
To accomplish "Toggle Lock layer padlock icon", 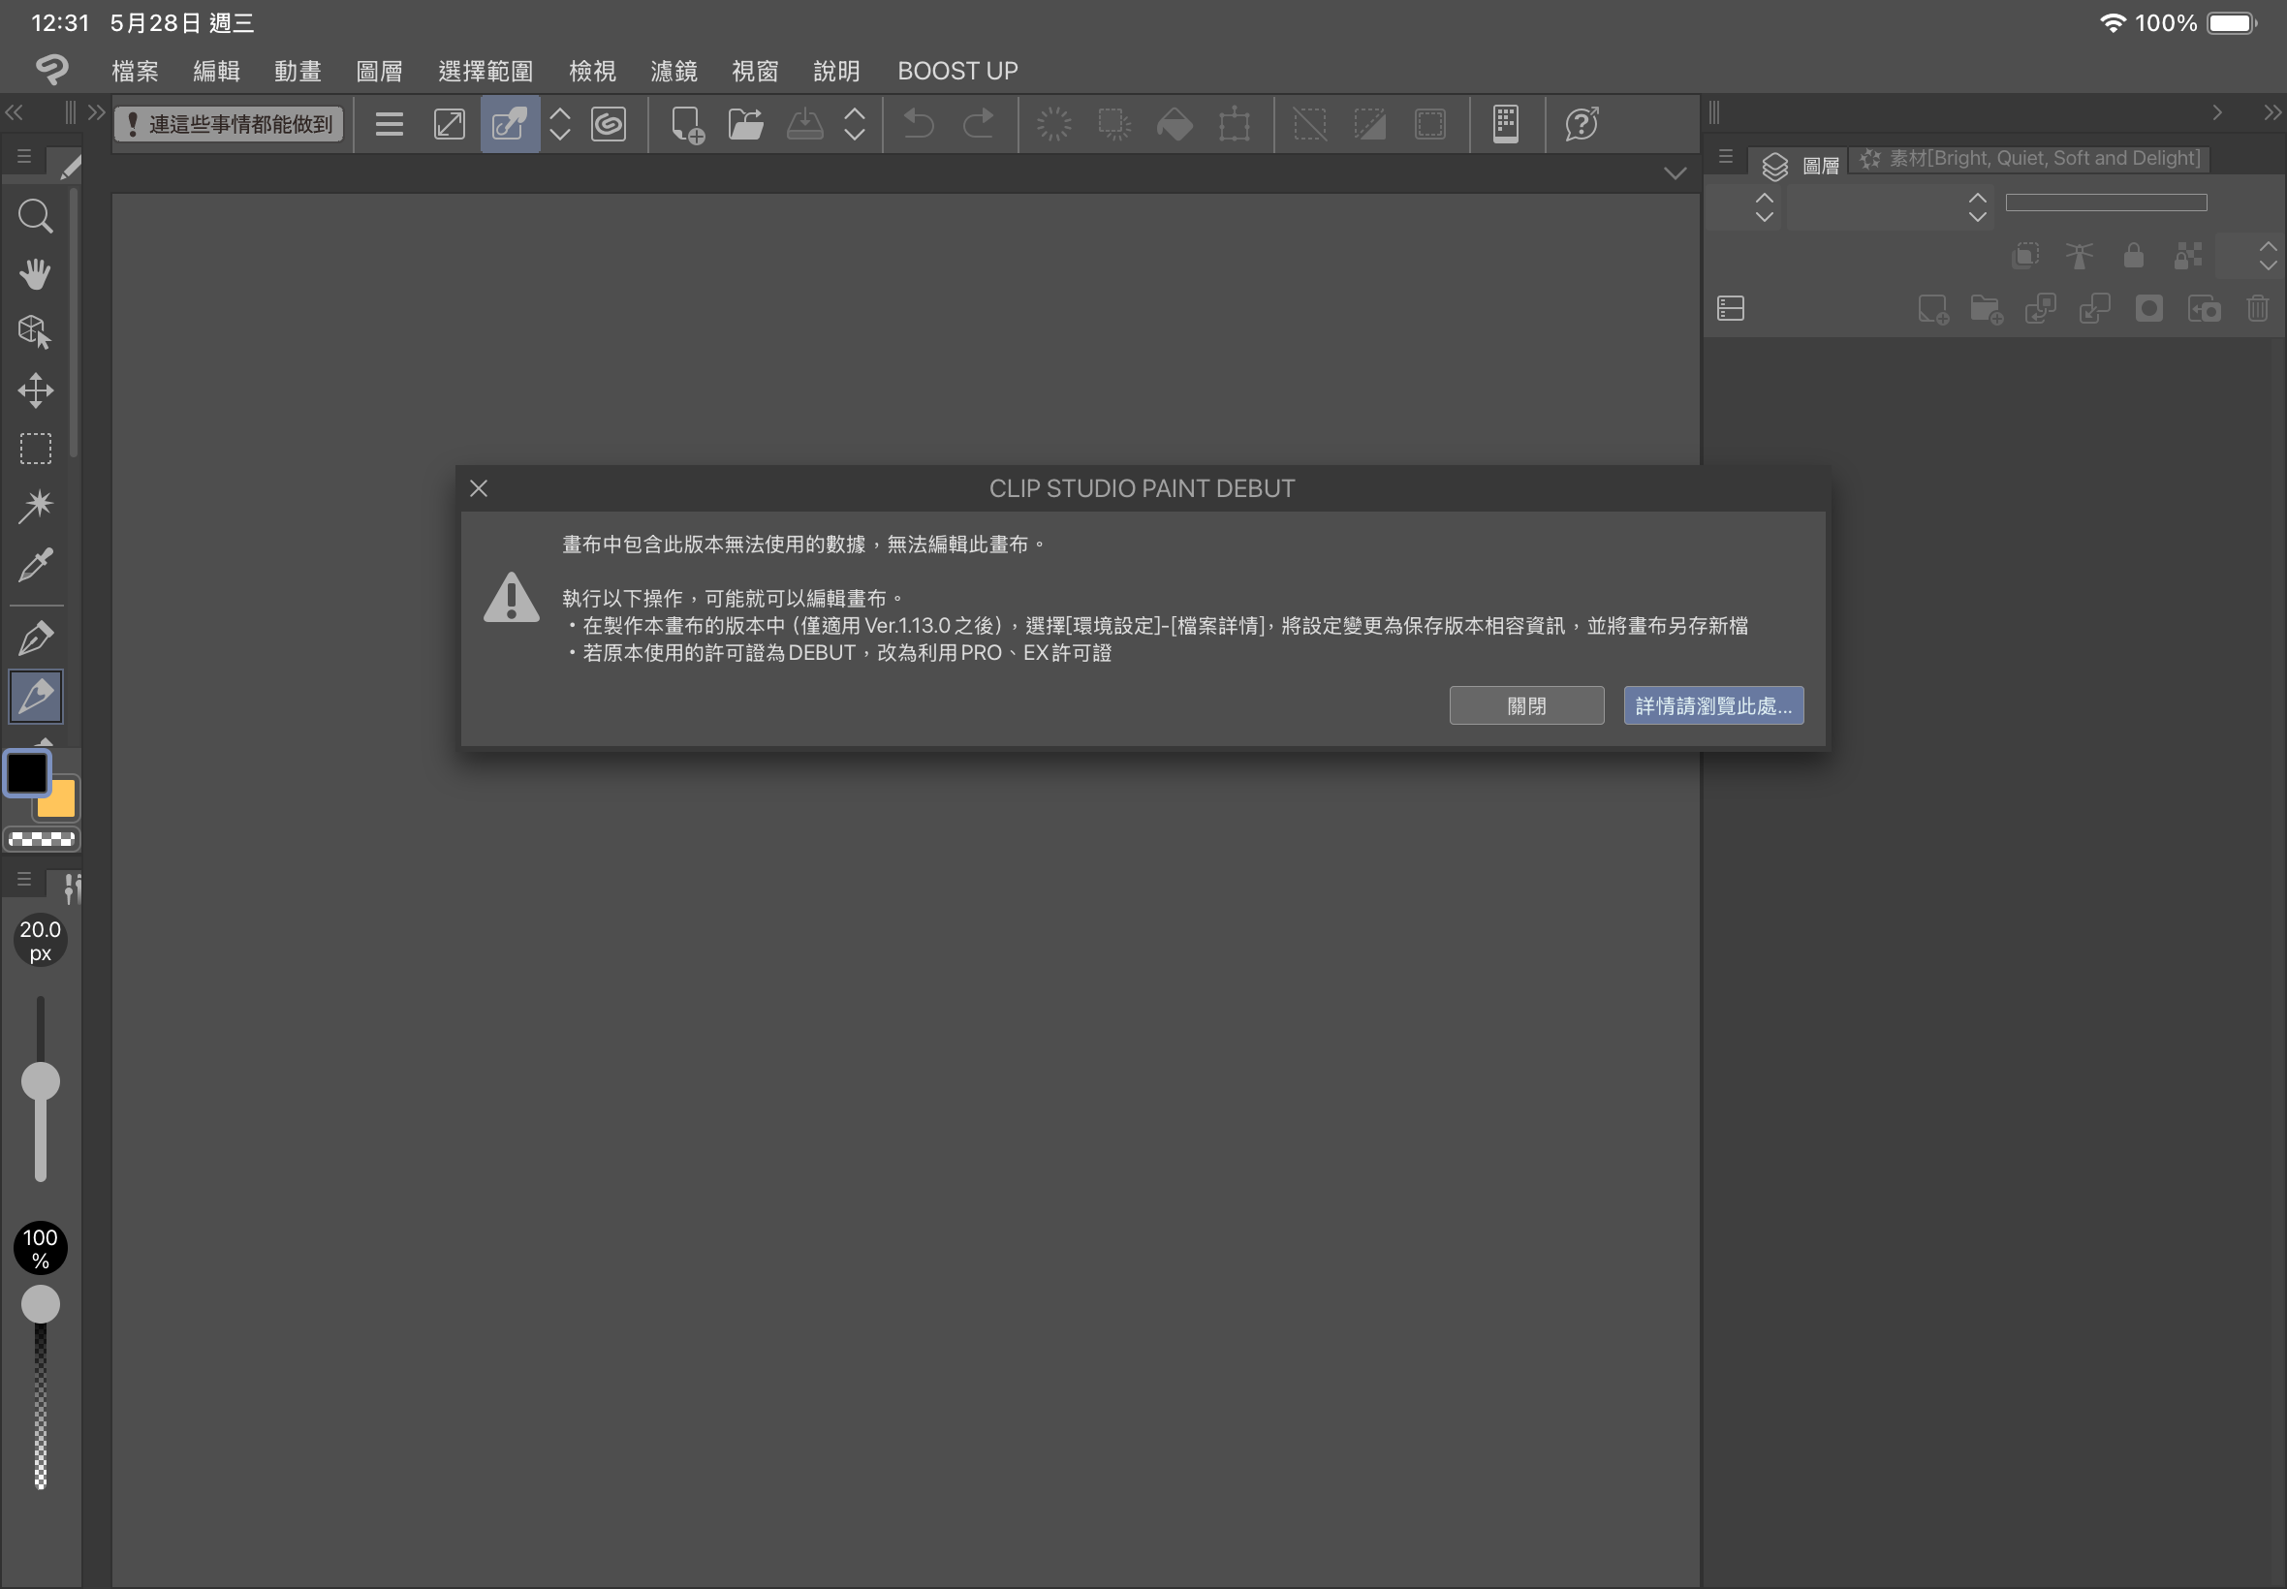I will click(x=2133, y=256).
